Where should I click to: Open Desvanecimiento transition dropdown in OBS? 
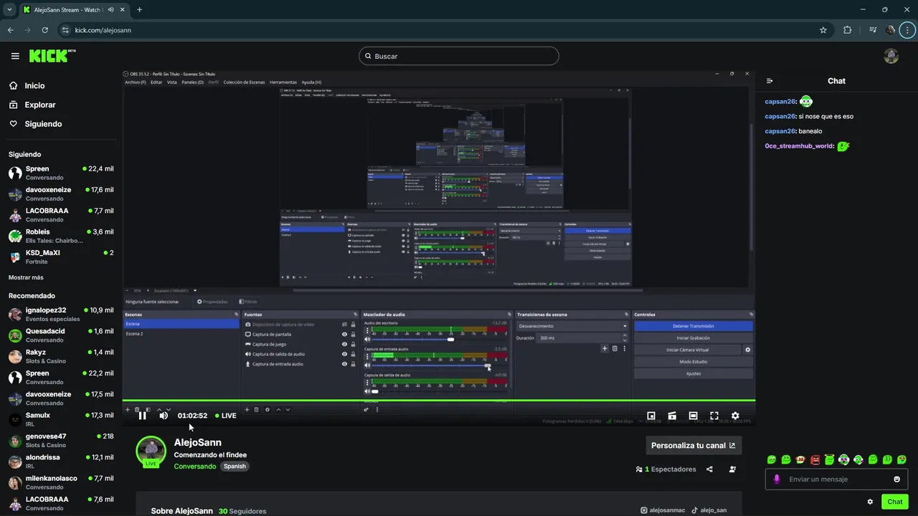(x=572, y=326)
